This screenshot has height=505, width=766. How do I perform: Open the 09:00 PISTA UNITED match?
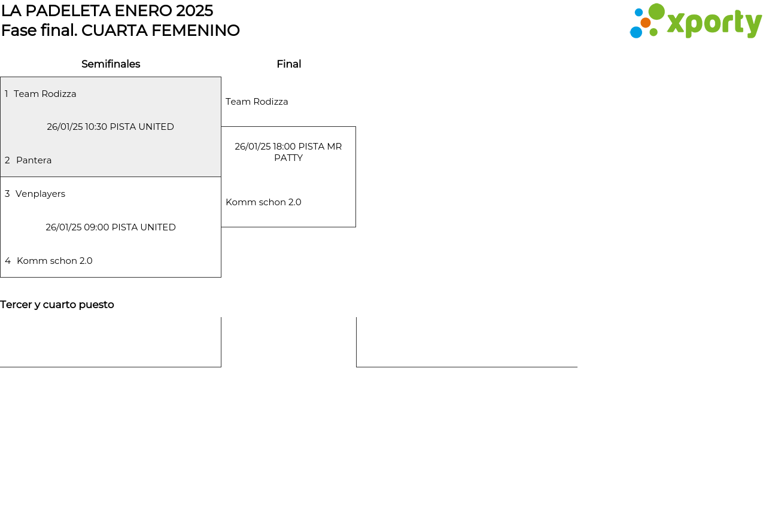coord(111,227)
